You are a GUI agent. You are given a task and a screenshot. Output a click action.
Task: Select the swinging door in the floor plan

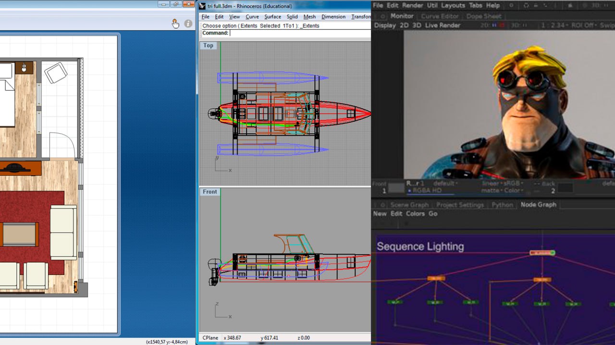point(62,145)
